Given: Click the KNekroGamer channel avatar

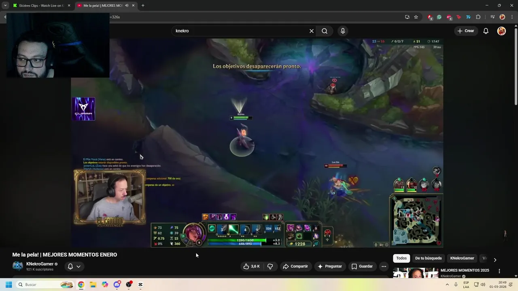Looking at the screenshot, I should tap(17, 266).
